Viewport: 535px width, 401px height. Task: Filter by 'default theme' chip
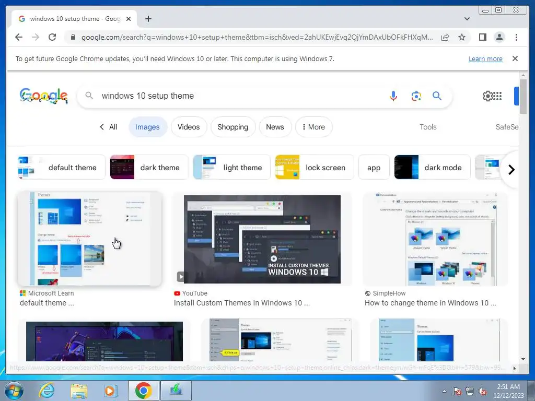62,167
